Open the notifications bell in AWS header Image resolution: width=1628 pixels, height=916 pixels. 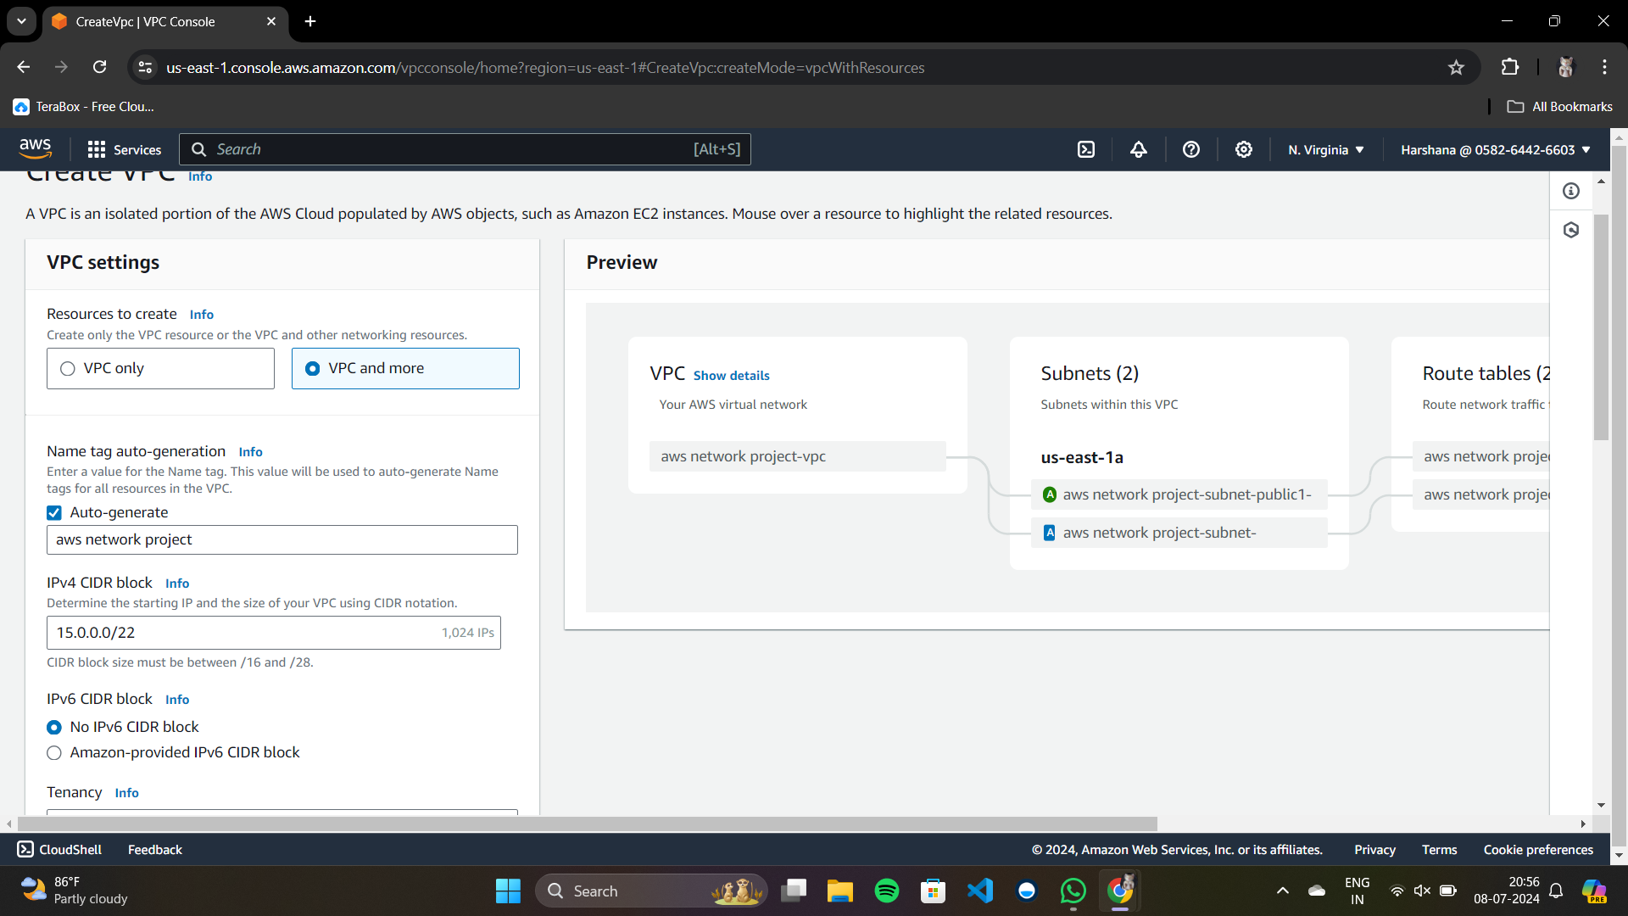[1139, 149]
